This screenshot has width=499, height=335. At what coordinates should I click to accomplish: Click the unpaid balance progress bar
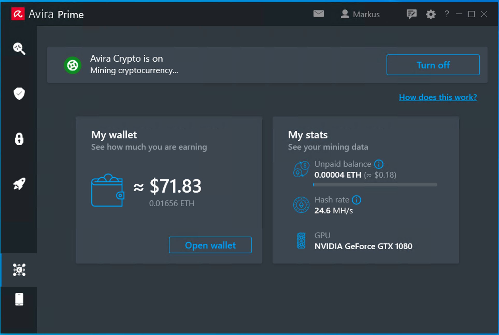pos(375,185)
